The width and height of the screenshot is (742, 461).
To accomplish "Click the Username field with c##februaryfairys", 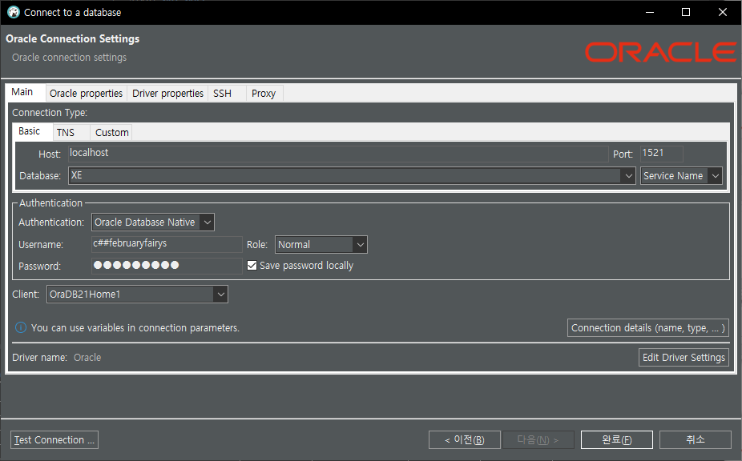I will (x=167, y=244).
